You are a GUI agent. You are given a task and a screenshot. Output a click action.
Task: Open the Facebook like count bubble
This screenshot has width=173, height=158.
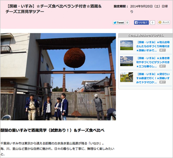point(152,23)
